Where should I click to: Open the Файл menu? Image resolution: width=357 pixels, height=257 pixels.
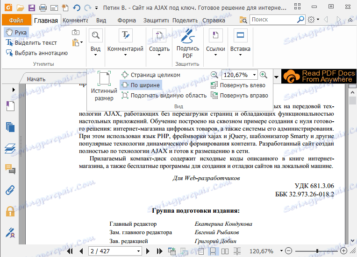click(x=16, y=20)
